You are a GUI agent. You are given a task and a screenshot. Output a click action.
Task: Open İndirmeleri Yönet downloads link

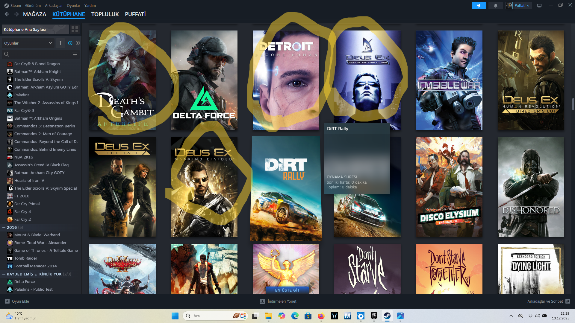282,301
